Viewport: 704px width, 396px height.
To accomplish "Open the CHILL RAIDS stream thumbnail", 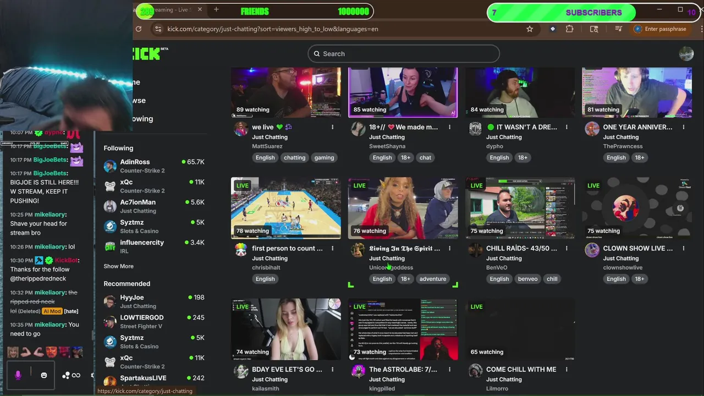I will click(520, 208).
